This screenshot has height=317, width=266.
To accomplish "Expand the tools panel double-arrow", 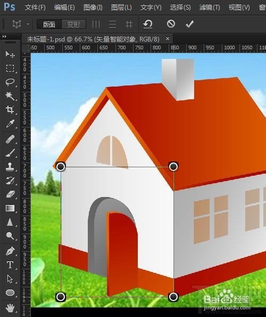I will (4, 37).
